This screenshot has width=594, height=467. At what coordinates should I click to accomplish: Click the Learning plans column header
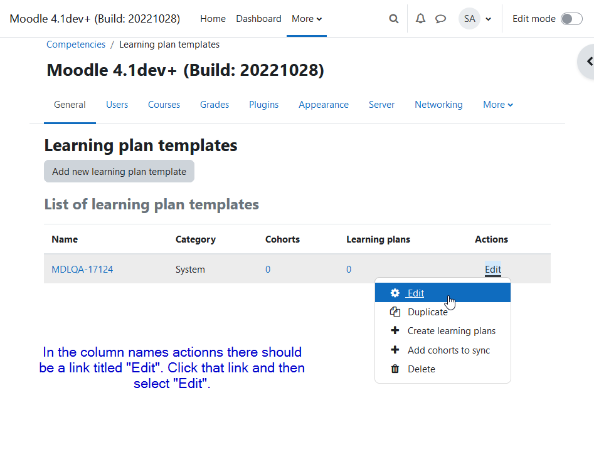(x=378, y=239)
